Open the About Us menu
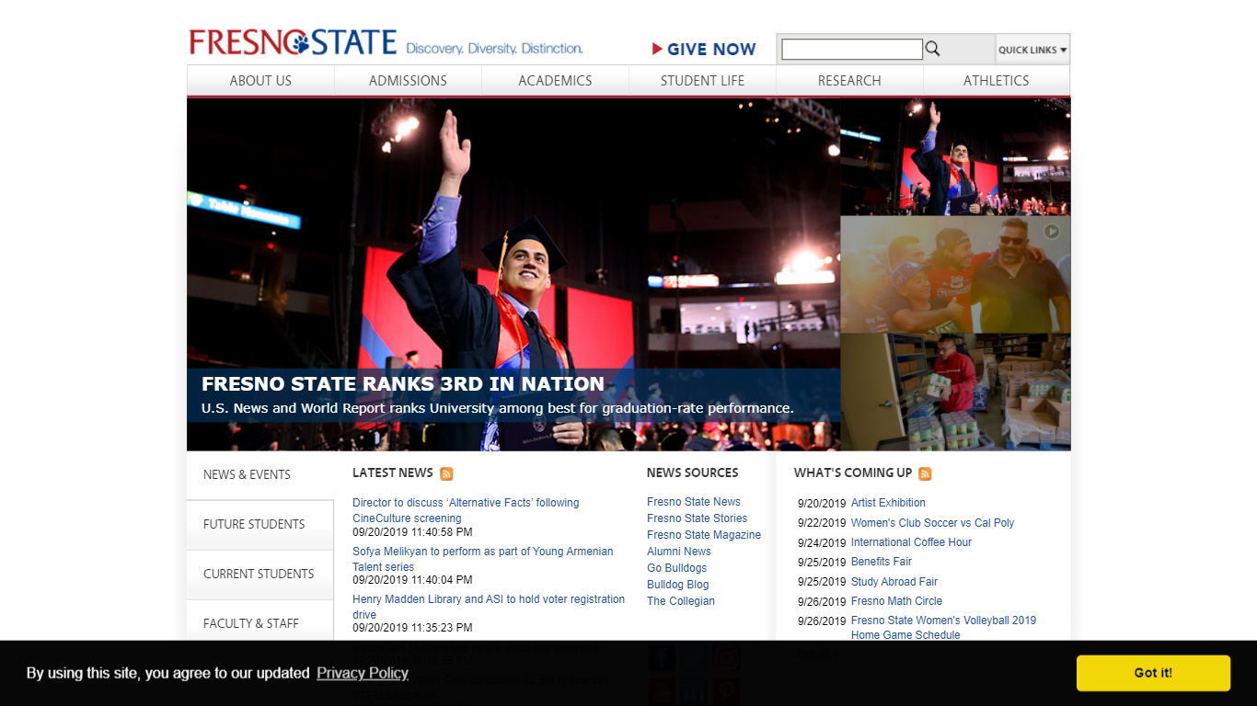 260,81
